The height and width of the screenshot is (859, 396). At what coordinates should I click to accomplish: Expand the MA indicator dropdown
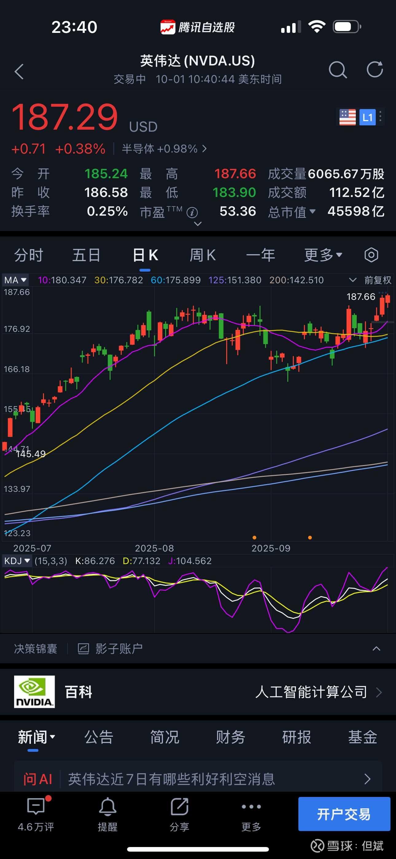tap(15, 280)
